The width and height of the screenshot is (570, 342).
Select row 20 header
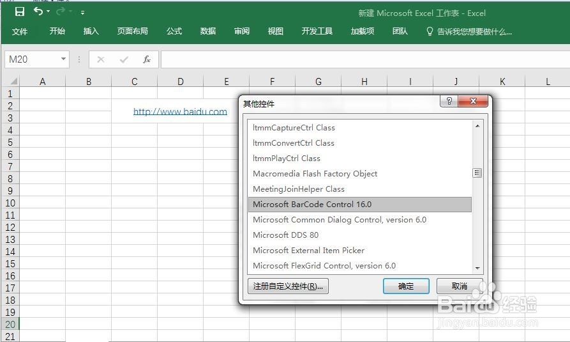[10, 324]
